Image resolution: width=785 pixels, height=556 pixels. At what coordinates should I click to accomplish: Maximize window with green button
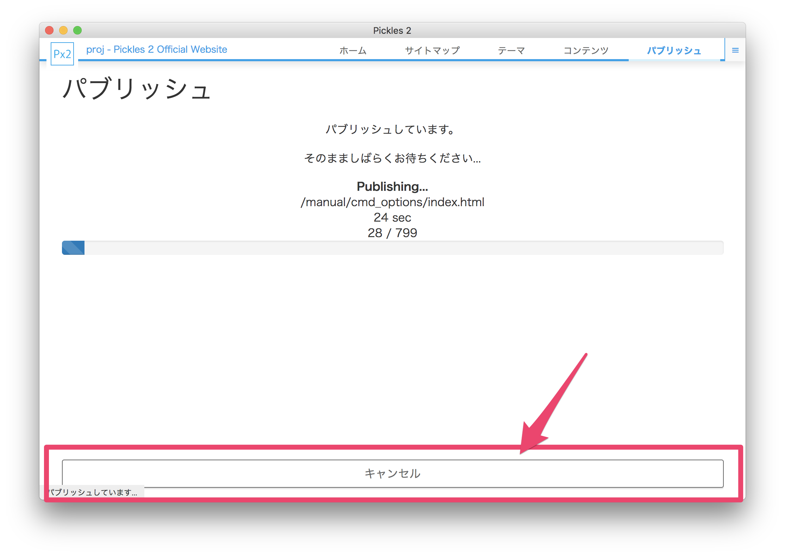[x=77, y=30]
